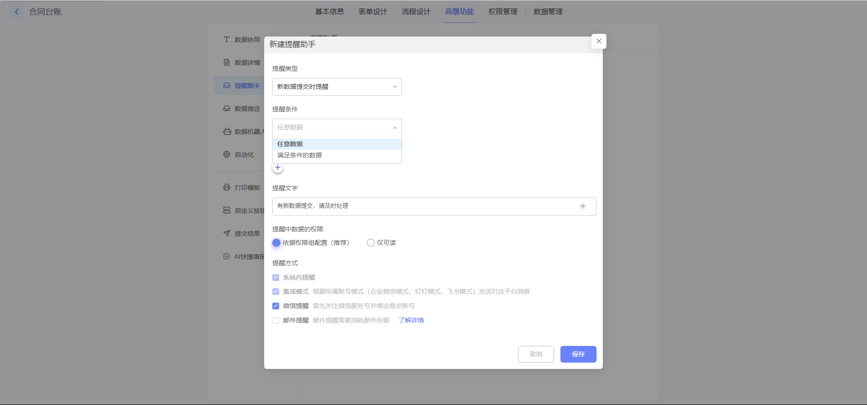Click the round plus button below condition list
Image resolution: width=867 pixels, height=405 pixels.
tap(278, 168)
